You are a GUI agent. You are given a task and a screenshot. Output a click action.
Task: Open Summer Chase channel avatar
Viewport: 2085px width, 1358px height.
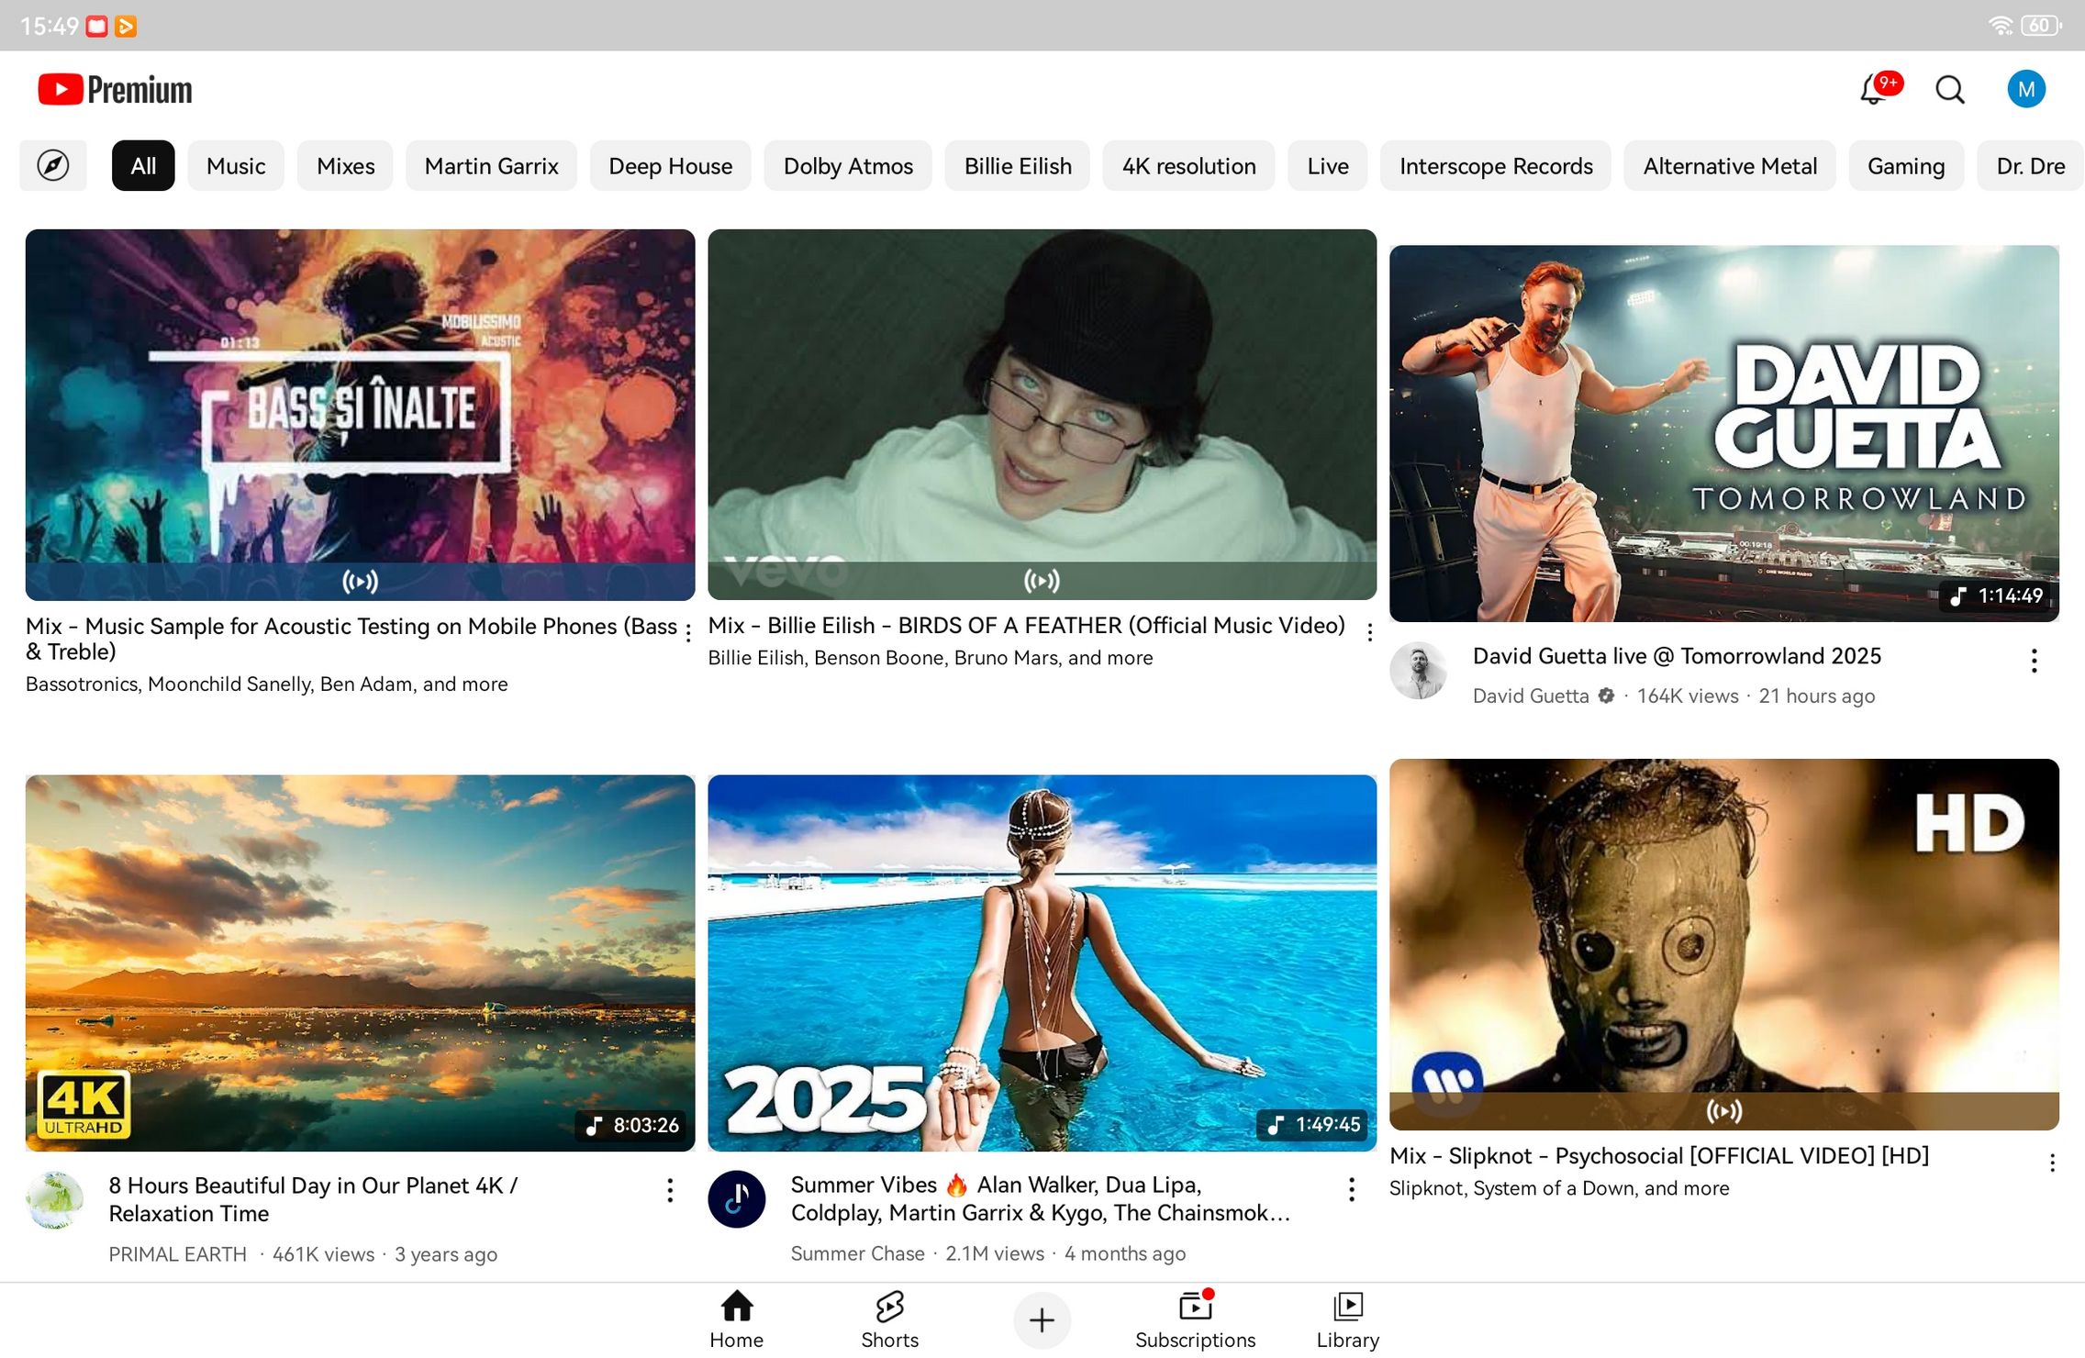coord(737,1199)
